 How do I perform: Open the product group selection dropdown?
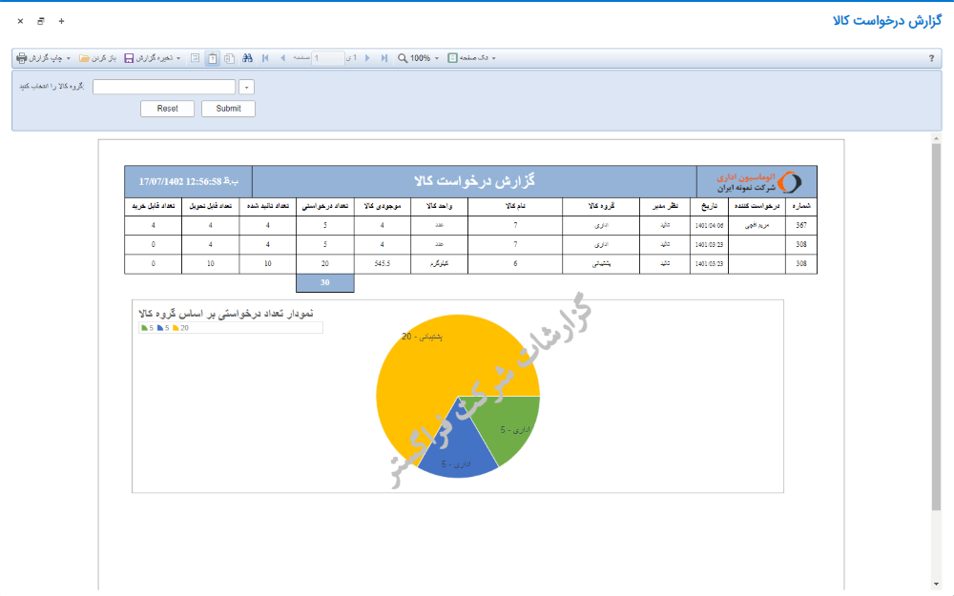(246, 86)
